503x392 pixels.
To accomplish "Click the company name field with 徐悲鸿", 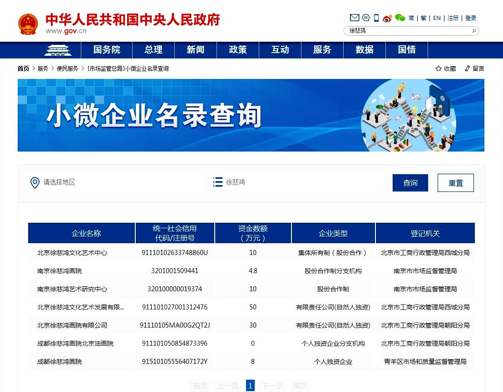I will (296, 182).
